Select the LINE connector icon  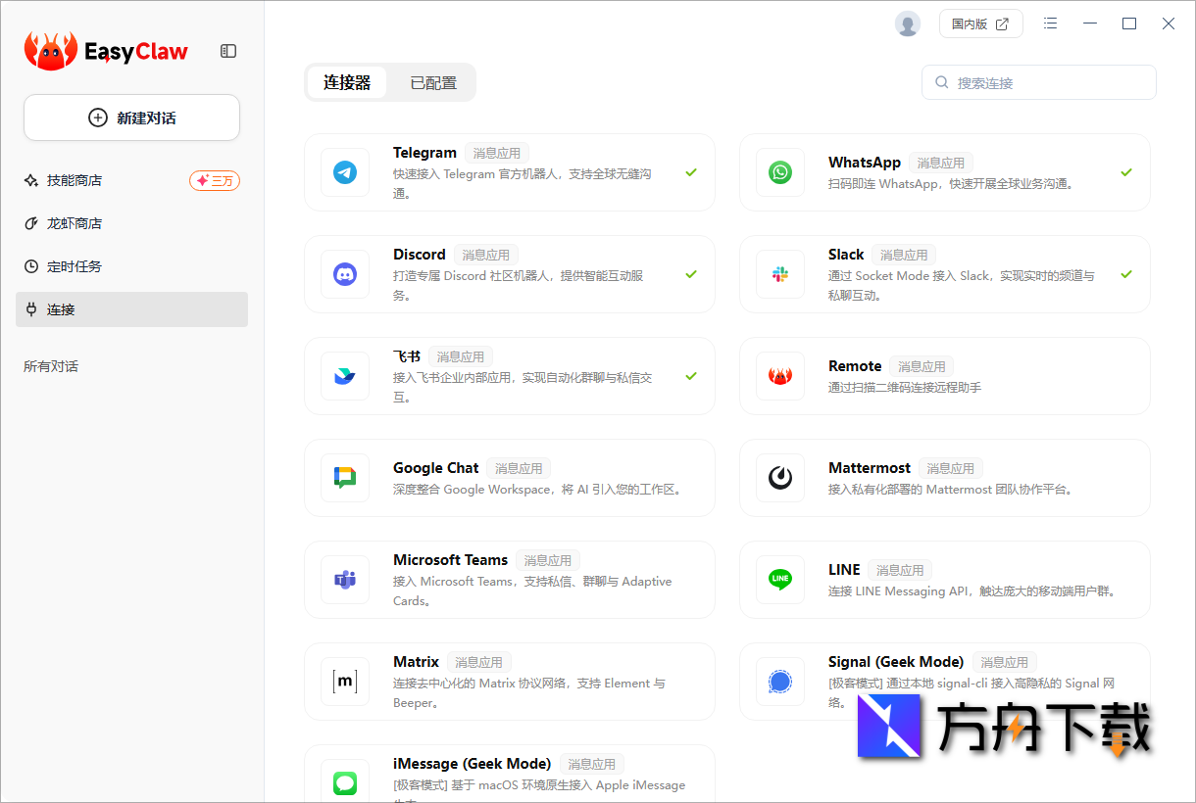[x=779, y=580]
